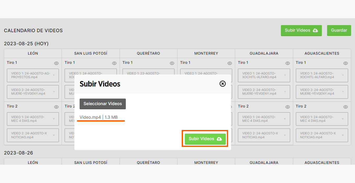
Task: Open León Tiro 1 Video 2 MUERE-YEVGENY dropdown
Action: tap(33, 92)
